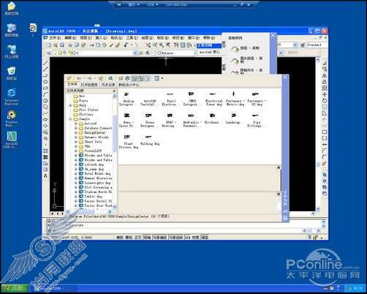This screenshot has width=367, height=294.
Task: Select Welding.dwg drawing thumbnail
Action: (149, 140)
